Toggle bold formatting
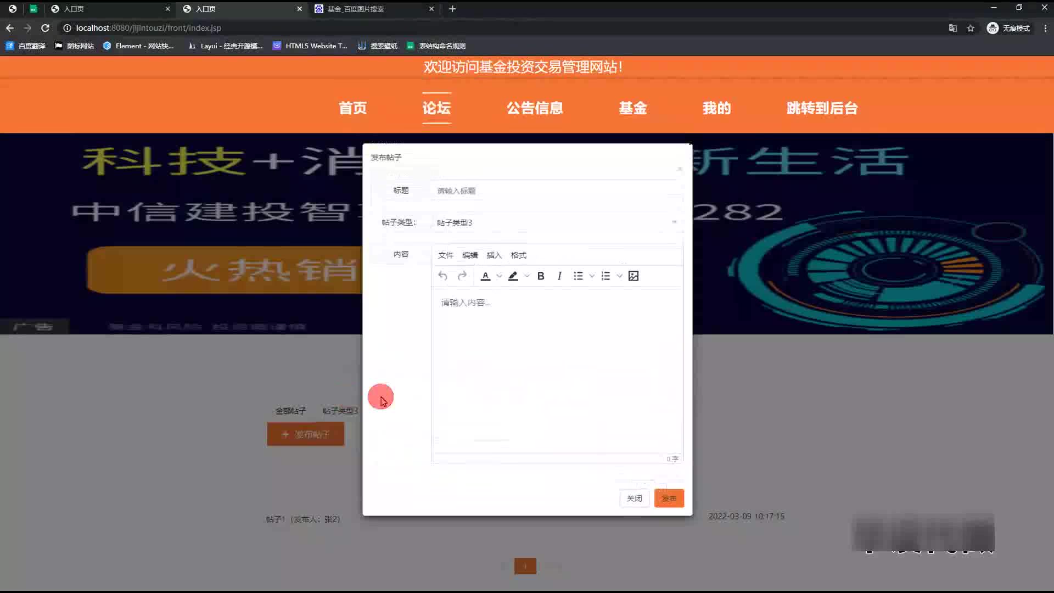Screen dimensions: 1054x593 coord(541,276)
